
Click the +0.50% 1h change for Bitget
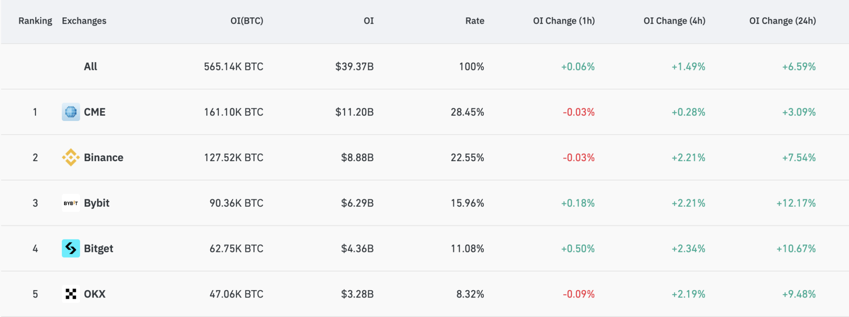click(578, 249)
